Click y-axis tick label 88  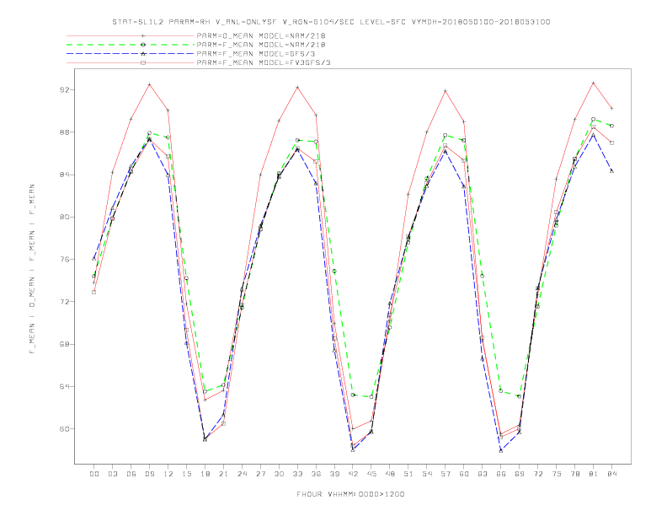63,132
